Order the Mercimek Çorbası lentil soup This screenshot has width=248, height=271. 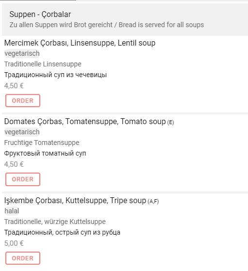pyautogui.click(x=23, y=100)
